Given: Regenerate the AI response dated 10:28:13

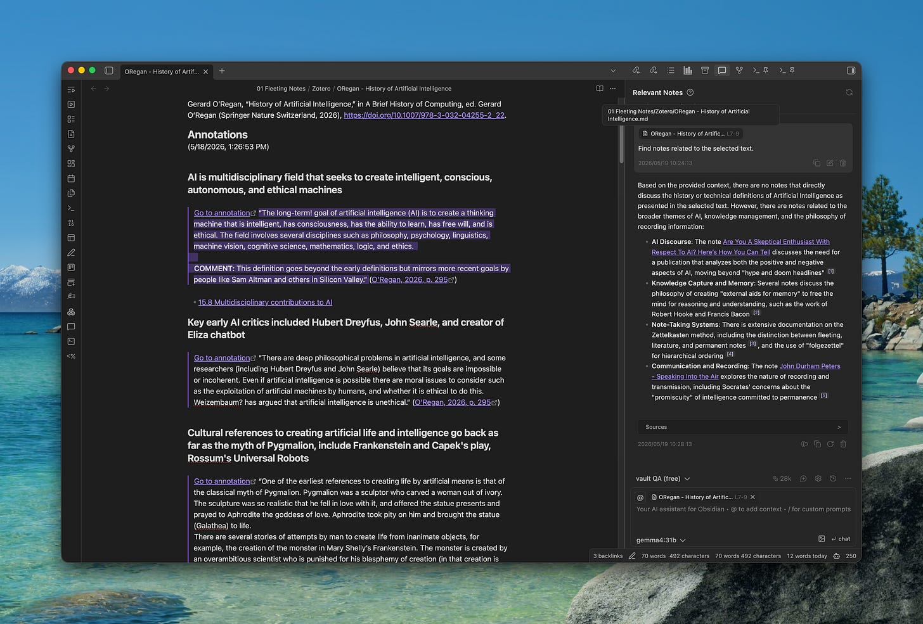Looking at the screenshot, I should 830,444.
